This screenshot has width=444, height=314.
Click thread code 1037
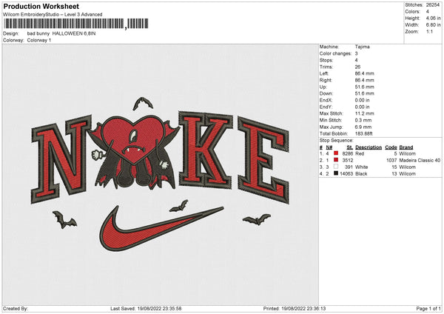pos(391,161)
